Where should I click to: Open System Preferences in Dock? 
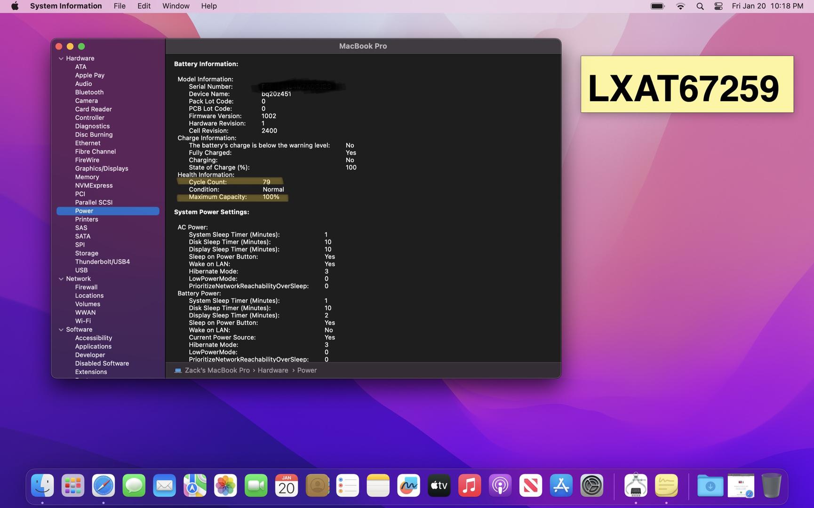(592, 485)
